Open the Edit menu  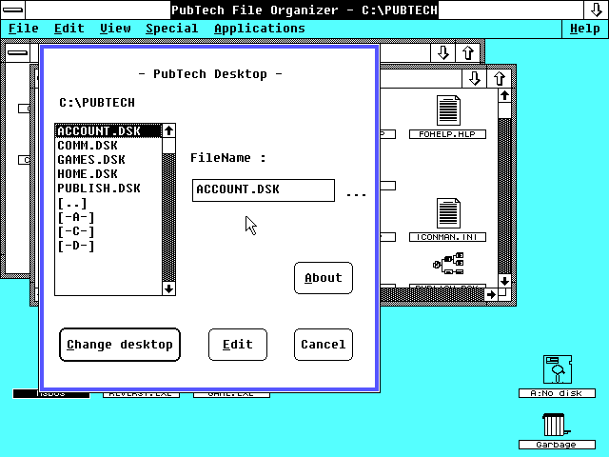69,29
